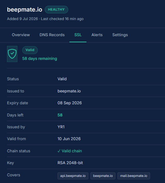The height and width of the screenshot is (183, 165).
Task: Click expiry date value 08 Sep 2026
Action: point(70,103)
